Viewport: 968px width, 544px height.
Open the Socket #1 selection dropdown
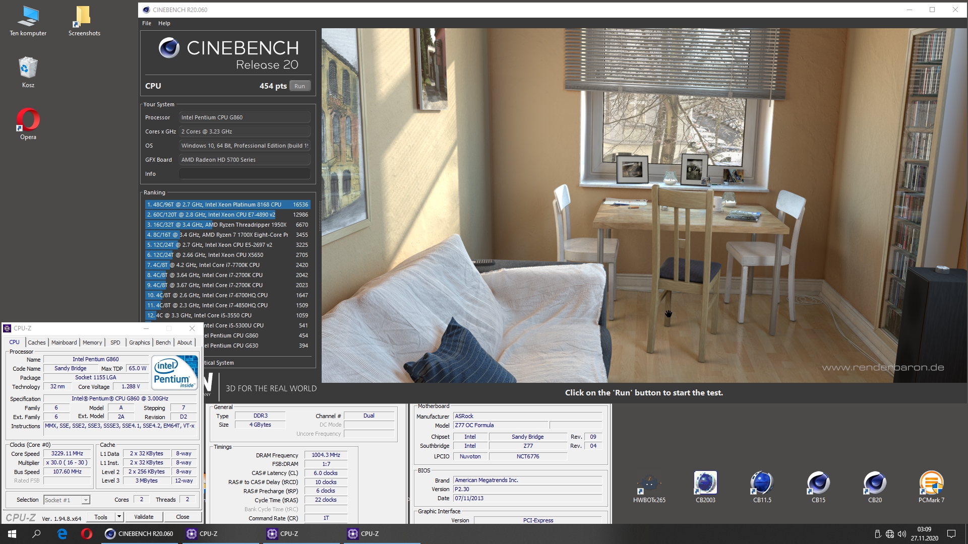point(67,500)
